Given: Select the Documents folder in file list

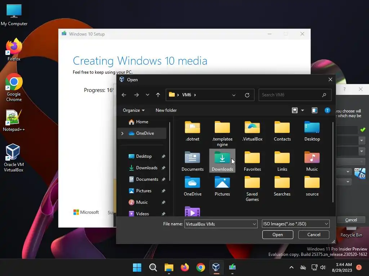Looking at the screenshot, I should pyautogui.click(x=192, y=161).
